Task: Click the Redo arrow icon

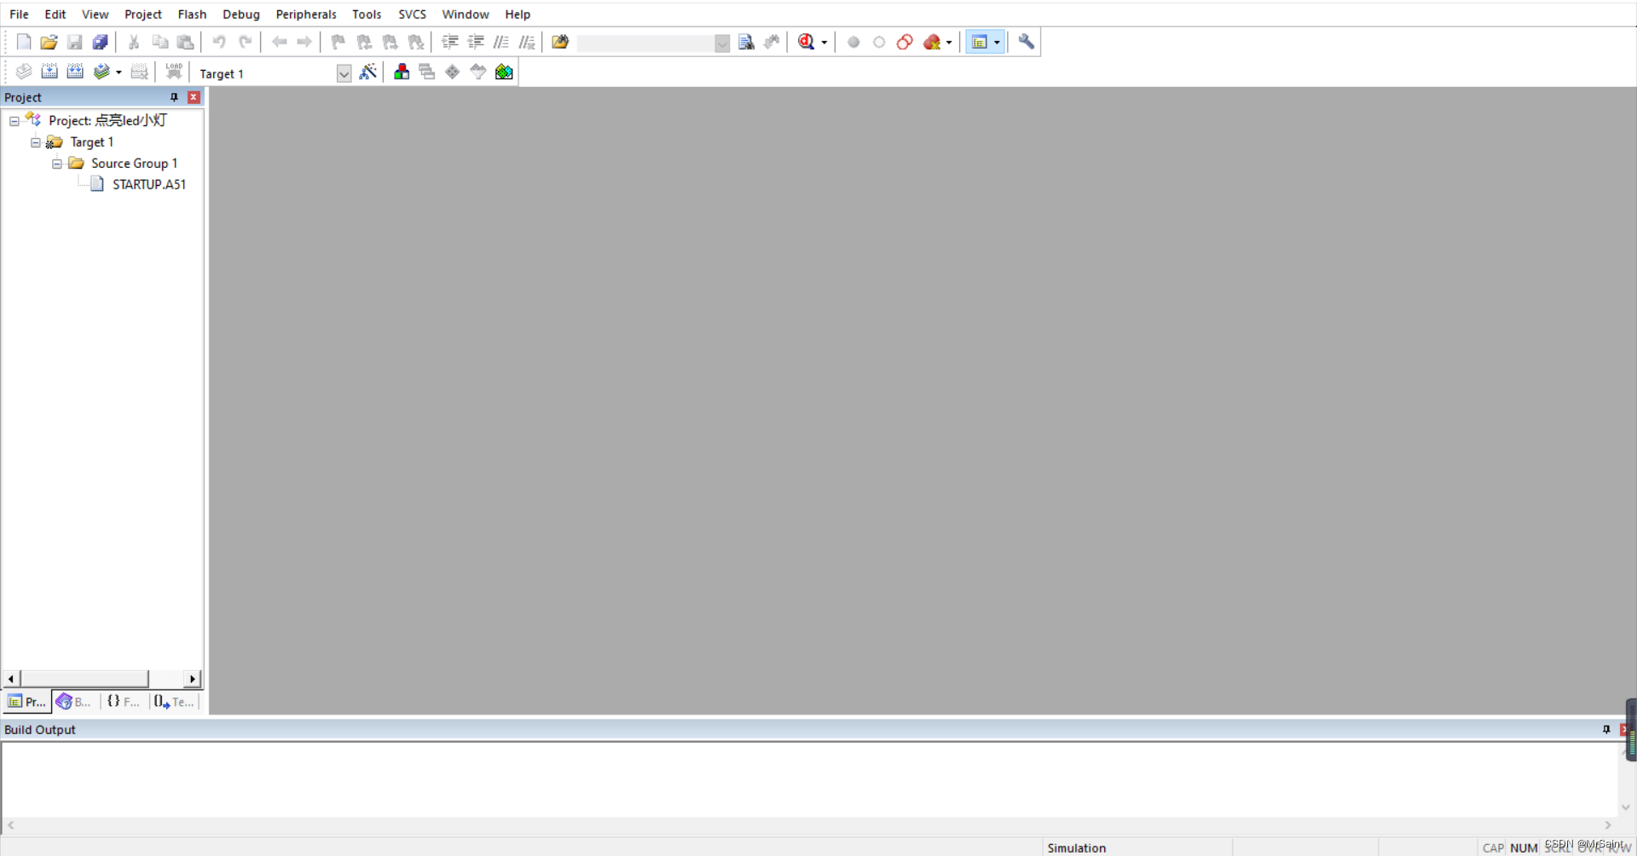Action: click(245, 42)
